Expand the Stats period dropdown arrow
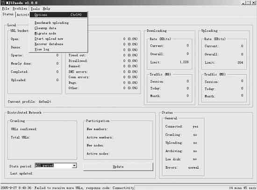The image size is (257, 190). [74, 166]
